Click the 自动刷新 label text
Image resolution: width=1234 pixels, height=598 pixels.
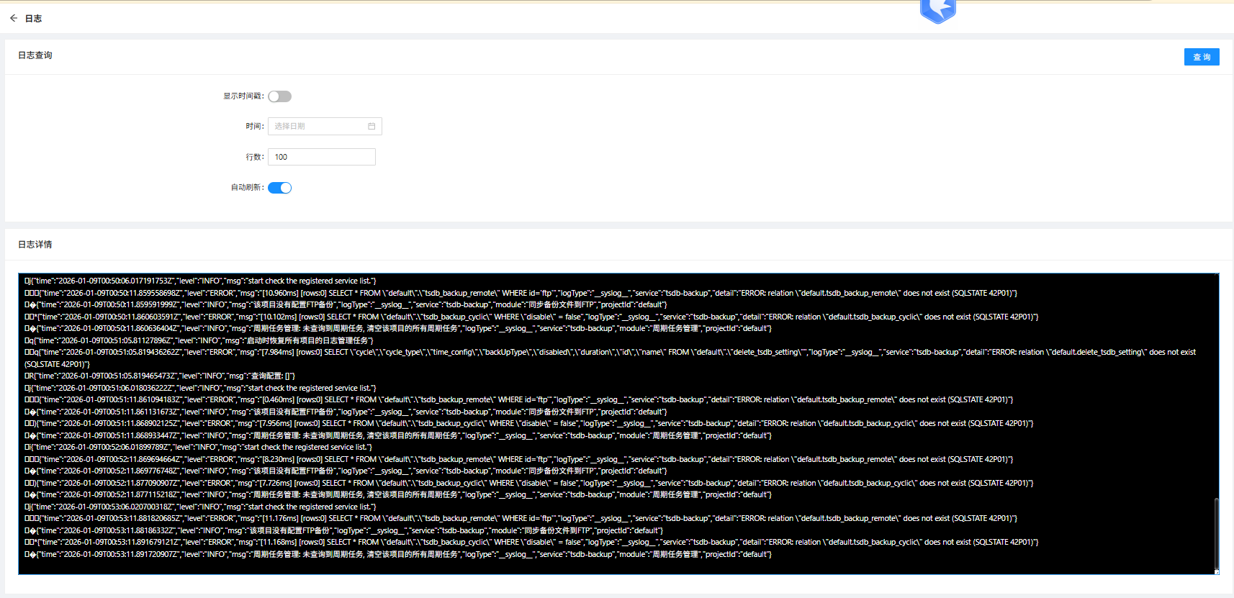[246, 188]
